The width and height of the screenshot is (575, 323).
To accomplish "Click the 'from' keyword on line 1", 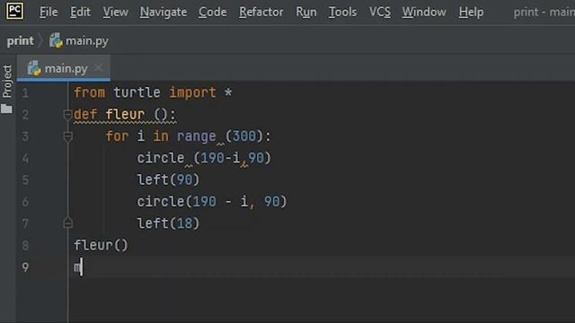I will [x=90, y=92].
